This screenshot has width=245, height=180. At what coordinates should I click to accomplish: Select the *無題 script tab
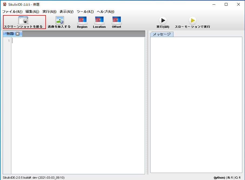pyautogui.click(x=10, y=34)
